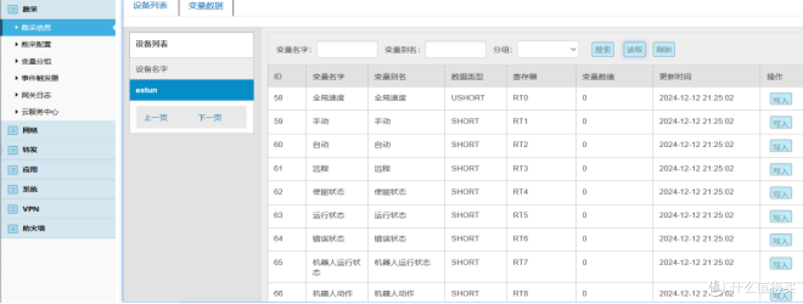The height and width of the screenshot is (304, 803).
Task: Click 写入 for the 手动 row (ID 59)
Action: (x=781, y=123)
